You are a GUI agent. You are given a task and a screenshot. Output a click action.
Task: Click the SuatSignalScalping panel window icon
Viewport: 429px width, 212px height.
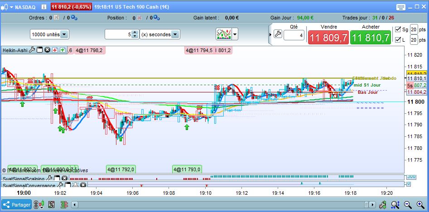click(57, 178)
